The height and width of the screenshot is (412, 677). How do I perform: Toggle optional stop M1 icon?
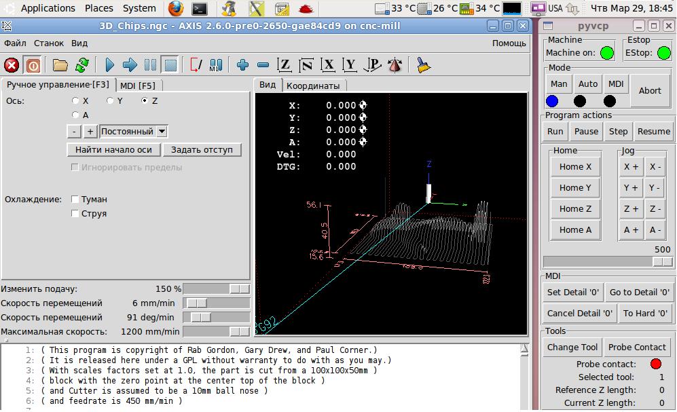pyautogui.click(x=216, y=66)
